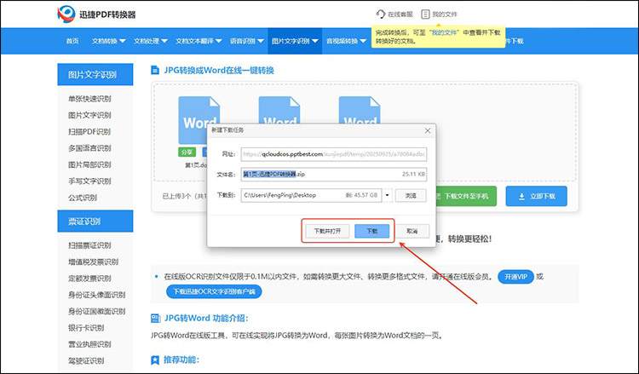
Task: Click the 迅捷PDF转换器 logo icon
Action: click(66, 14)
